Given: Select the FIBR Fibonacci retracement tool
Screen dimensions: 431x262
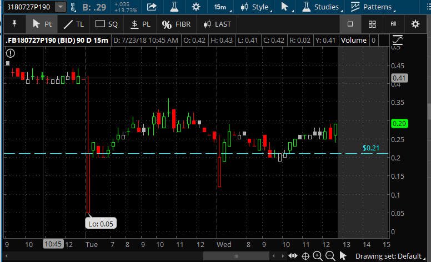Looking at the screenshot, I should (176, 24).
